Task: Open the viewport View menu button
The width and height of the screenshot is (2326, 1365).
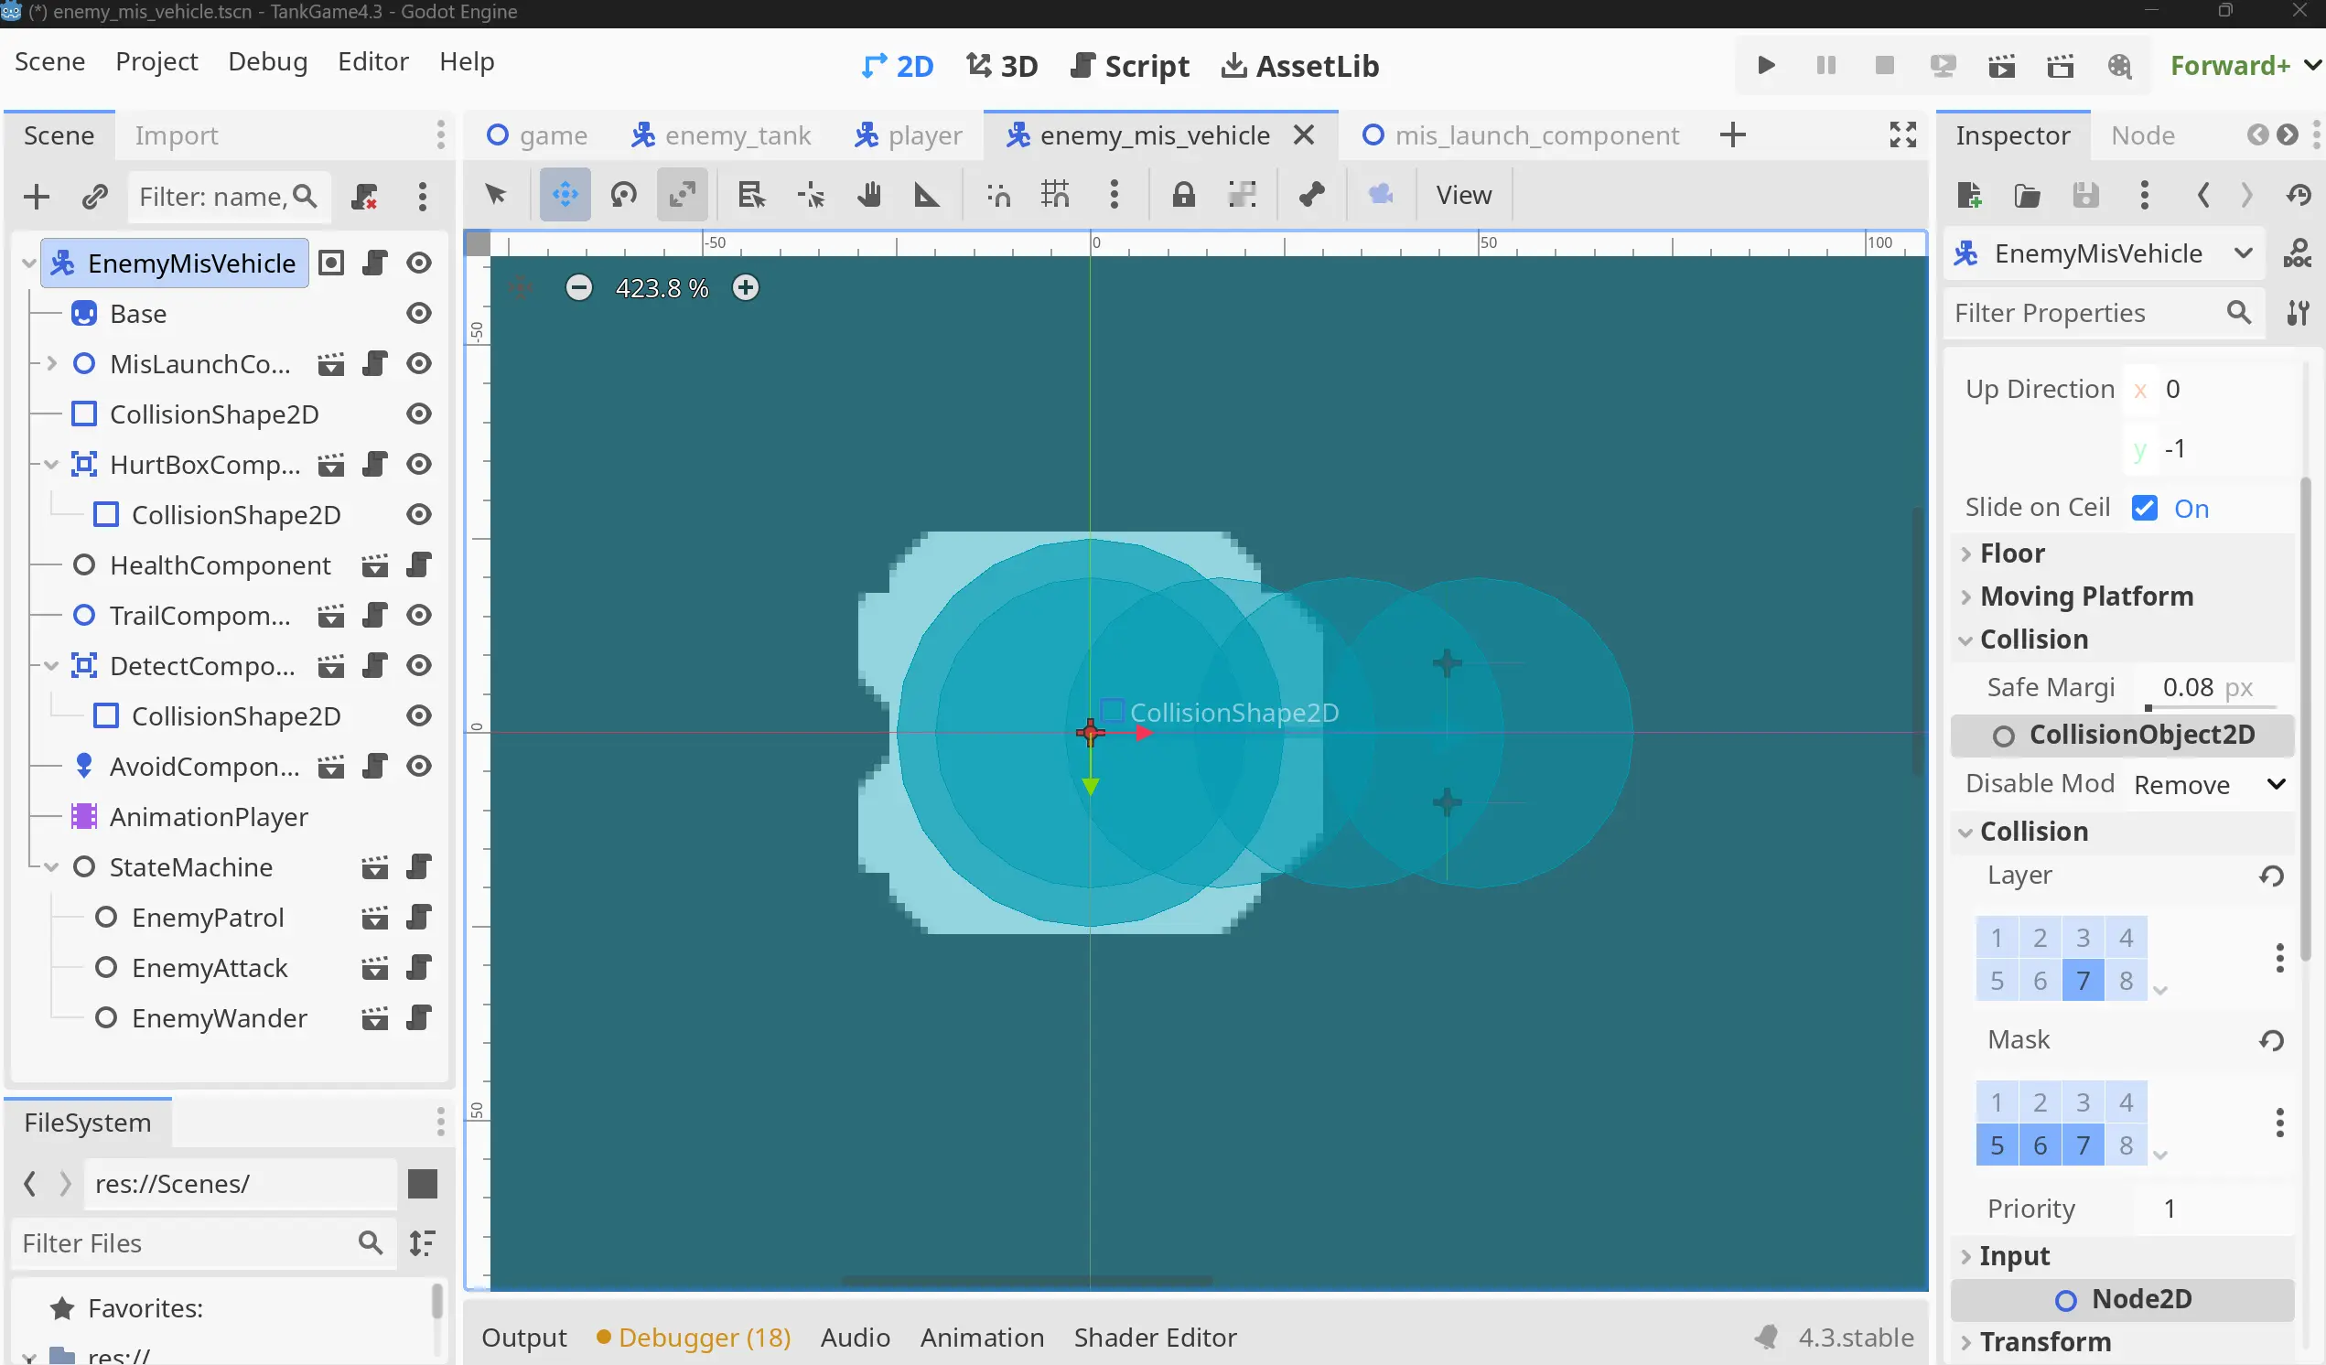Action: tap(1463, 195)
